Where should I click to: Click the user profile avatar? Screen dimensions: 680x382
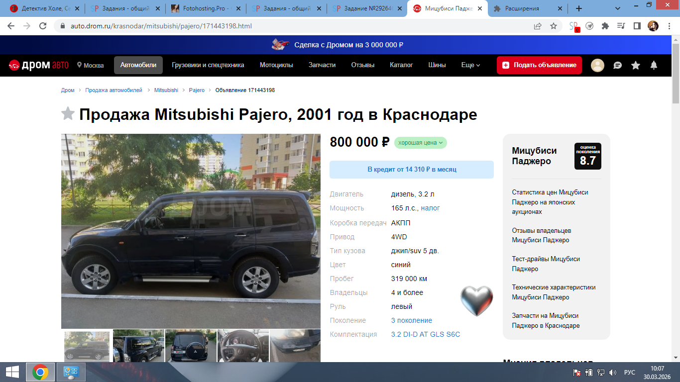pyautogui.click(x=597, y=65)
